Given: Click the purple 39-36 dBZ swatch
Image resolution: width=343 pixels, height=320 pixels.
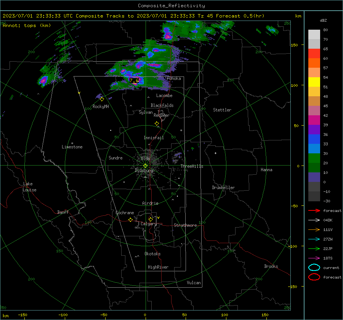Looking at the screenshot, I should pos(314,130).
